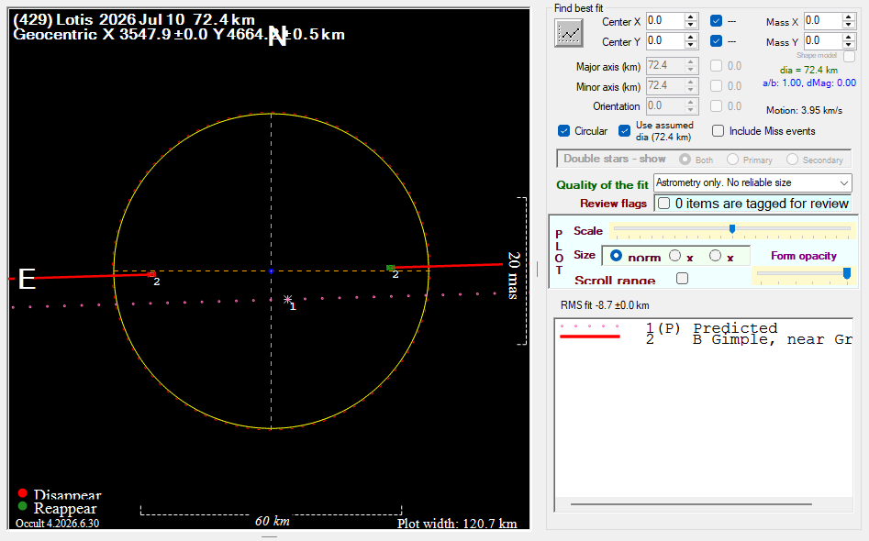This screenshot has height=541, width=869.
Task: Tick the Orientation fit checkbox
Action: (716, 105)
